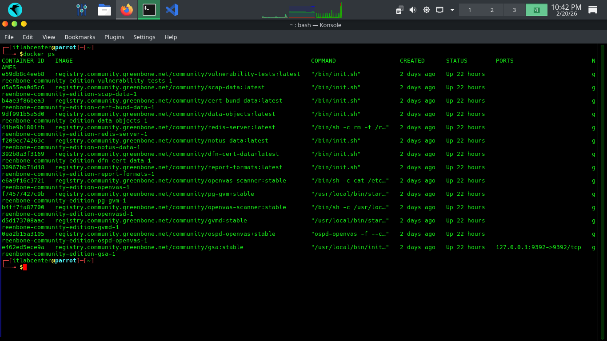Screen dimensions: 607x341
Task: Open the File menu in Konsole
Action: point(9,37)
